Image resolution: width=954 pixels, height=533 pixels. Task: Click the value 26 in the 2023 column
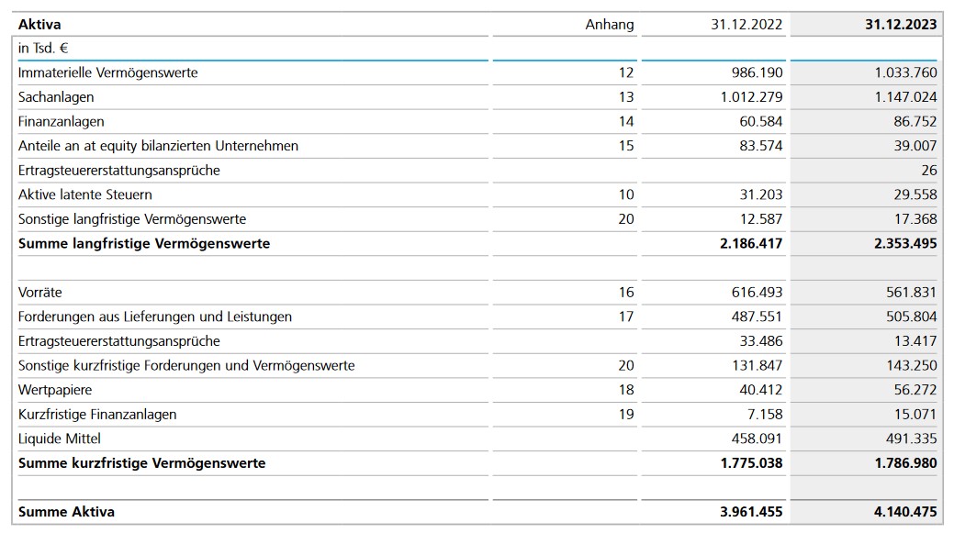pos(928,171)
